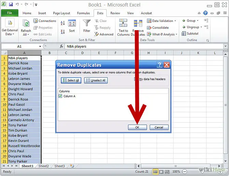Click the insert worksheet tab icon
The width and height of the screenshot is (229, 176).
coord(72,166)
